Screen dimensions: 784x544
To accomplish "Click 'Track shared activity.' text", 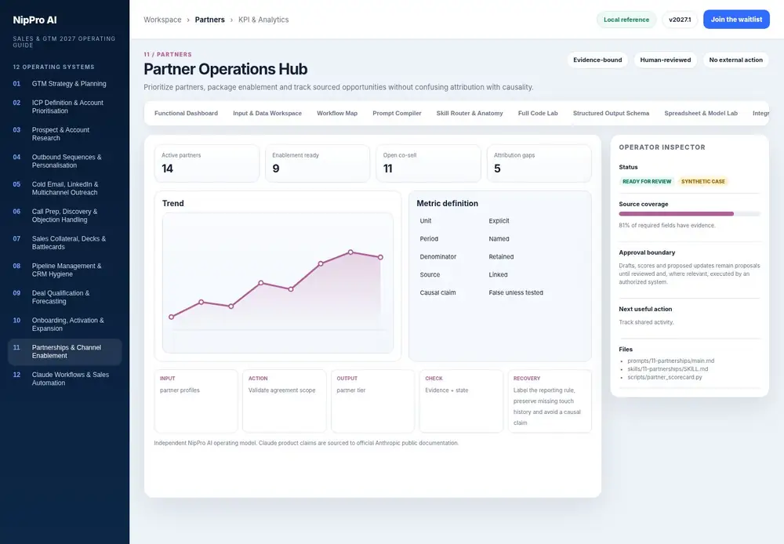I will pos(646,322).
